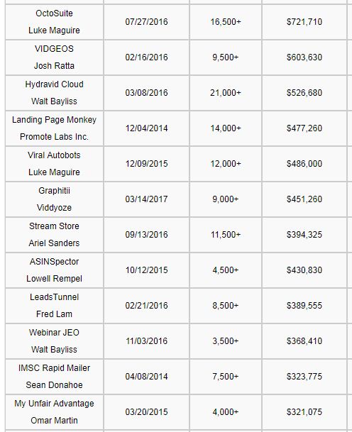Select the $486,000 revenue cell
The image size is (352, 432).
tap(304, 164)
